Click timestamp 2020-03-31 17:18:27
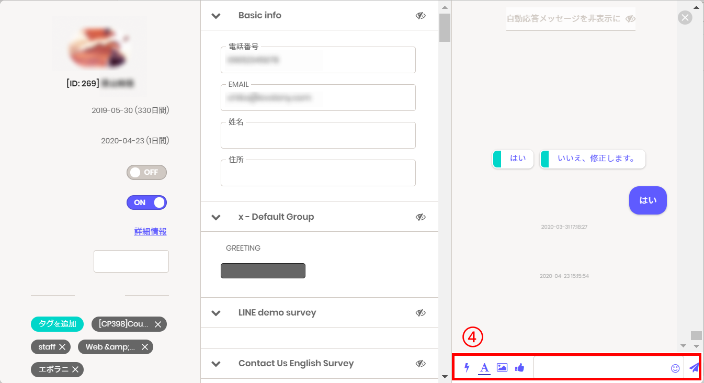This screenshot has height=383, width=704. pos(564,227)
